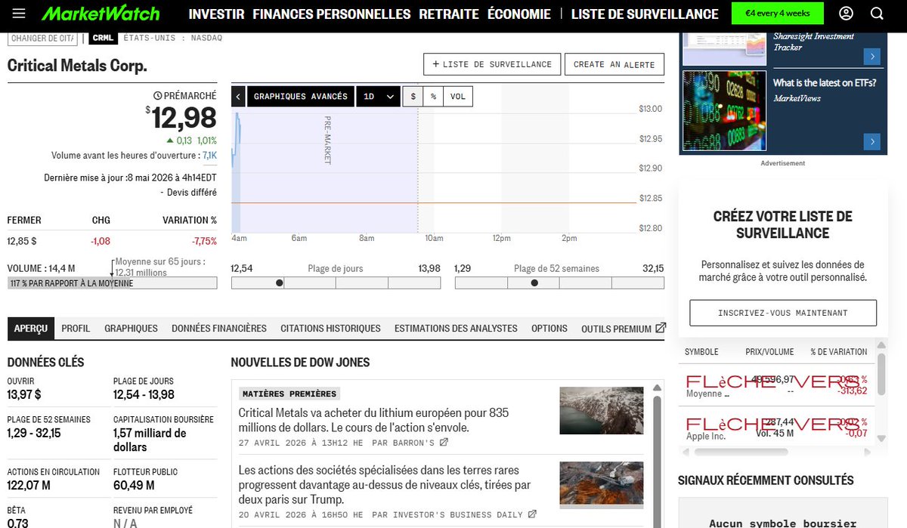The width and height of the screenshot is (907, 528).
Task: Click the lithium article thumbnail image
Action: tap(602, 410)
